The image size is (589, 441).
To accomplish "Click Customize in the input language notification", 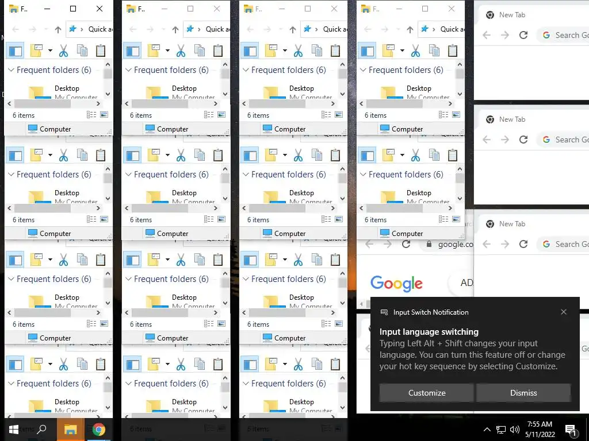I will tap(427, 393).
